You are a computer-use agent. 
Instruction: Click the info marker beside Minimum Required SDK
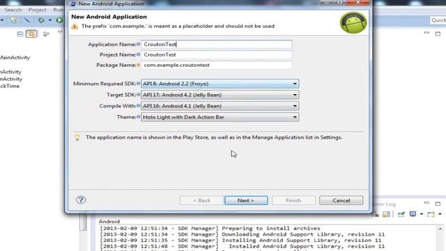(x=139, y=84)
